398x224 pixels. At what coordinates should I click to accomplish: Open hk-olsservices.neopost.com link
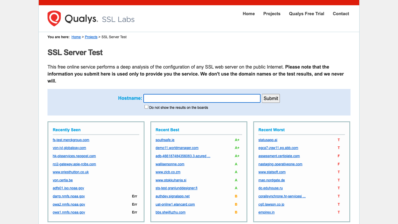click(74, 156)
